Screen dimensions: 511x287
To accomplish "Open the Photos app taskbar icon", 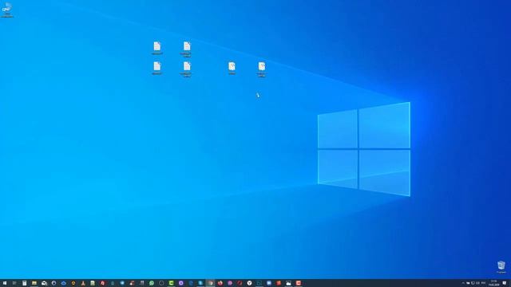I will click(288, 283).
